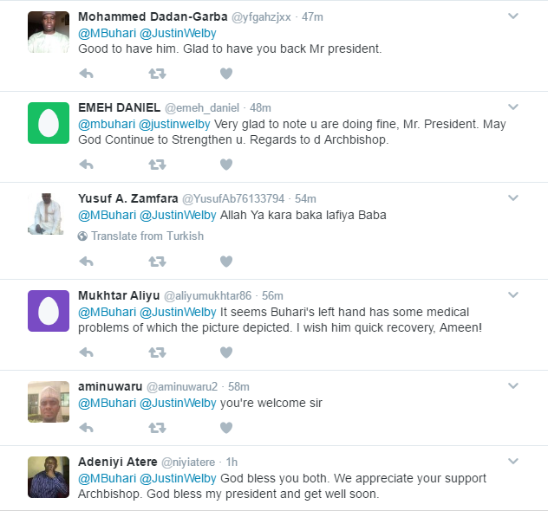Like Yusuf A. Zamfara's tweet
This screenshot has height=511, width=548.
[x=226, y=261]
